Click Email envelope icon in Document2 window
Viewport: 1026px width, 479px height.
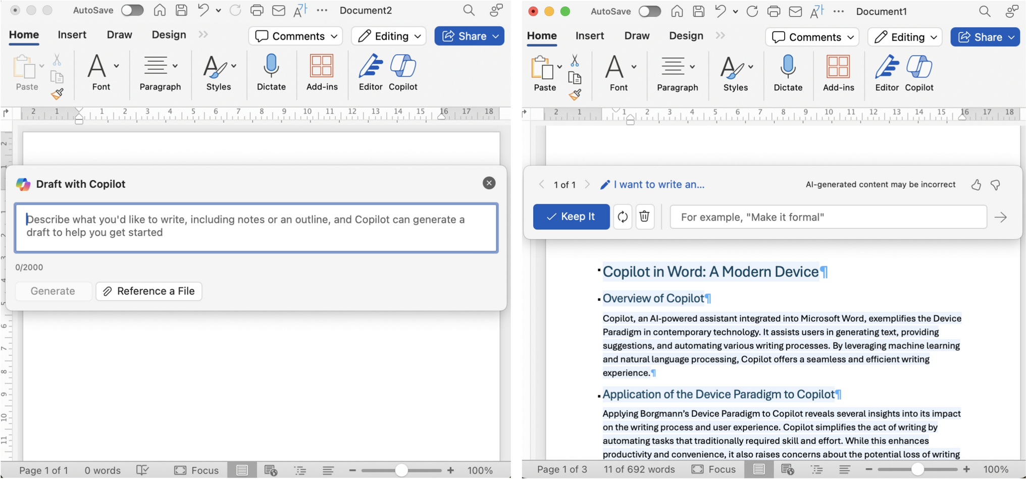pos(279,10)
